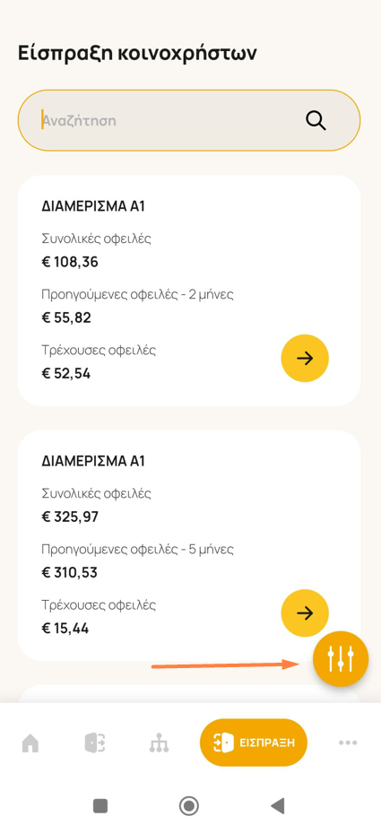Image resolution: width=381 pixels, height=825 pixels.
Task: Open first apartment A1 arrow button
Action: 305,359
